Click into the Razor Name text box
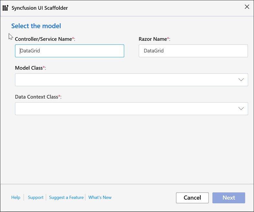The height and width of the screenshot is (212, 254). pos(193,51)
